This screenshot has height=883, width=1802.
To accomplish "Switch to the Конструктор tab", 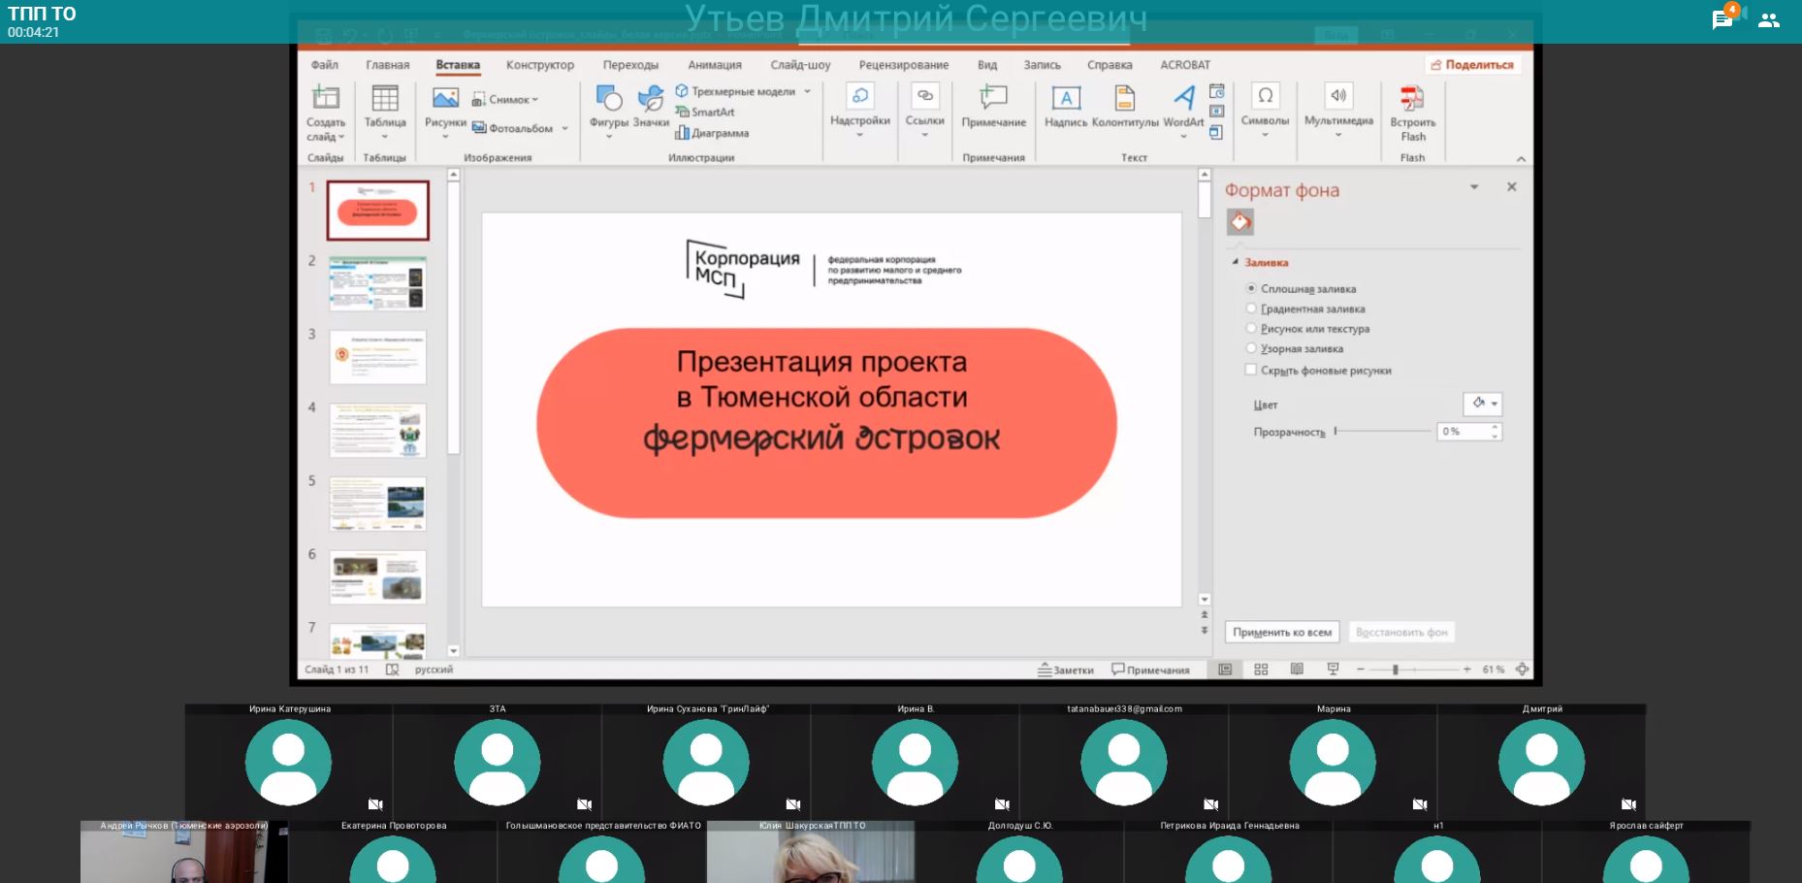I will click(540, 65).
